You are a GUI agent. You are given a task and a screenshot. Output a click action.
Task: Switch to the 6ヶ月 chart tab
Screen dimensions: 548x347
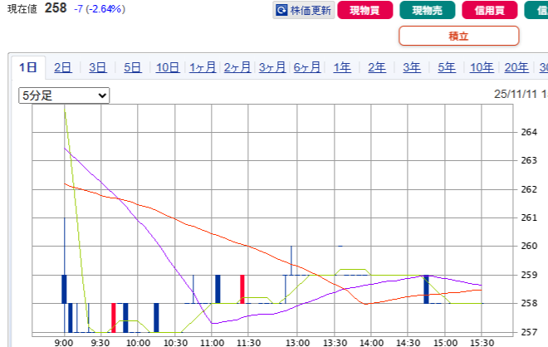tap(307, 68)
